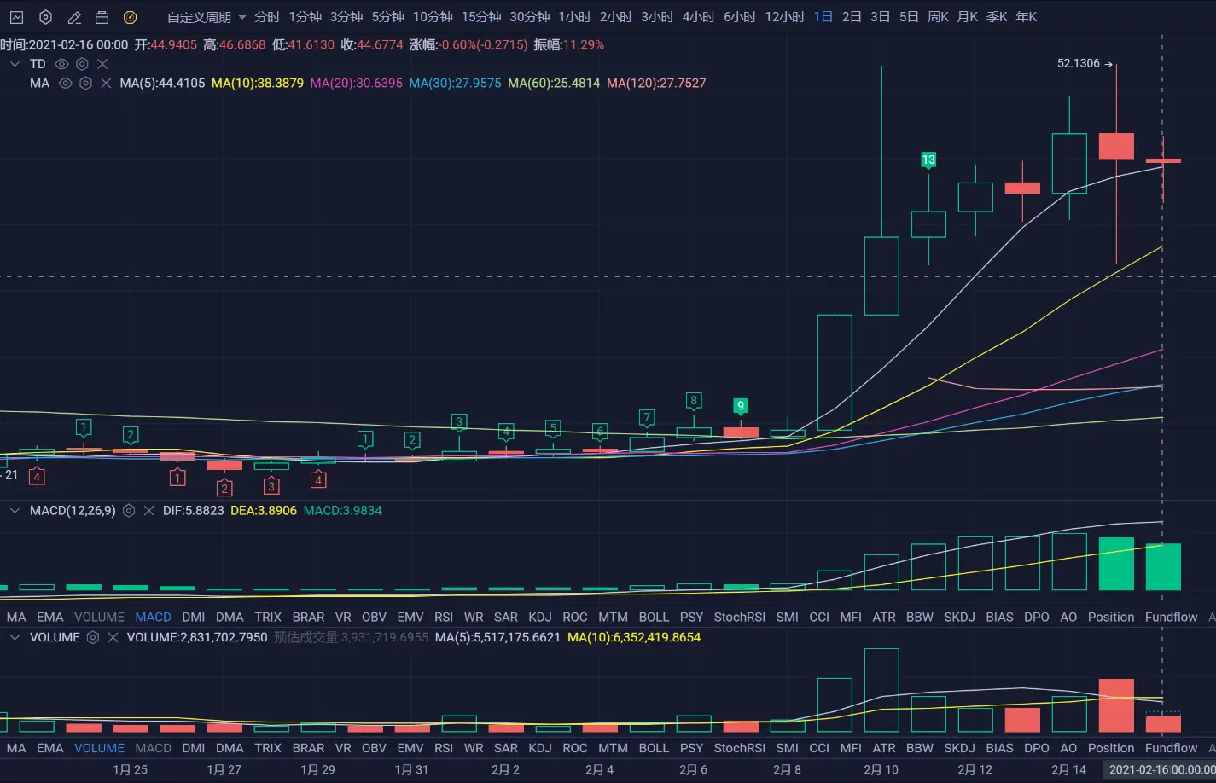Click the green TD 13 marker on chart

coord(928,159)
